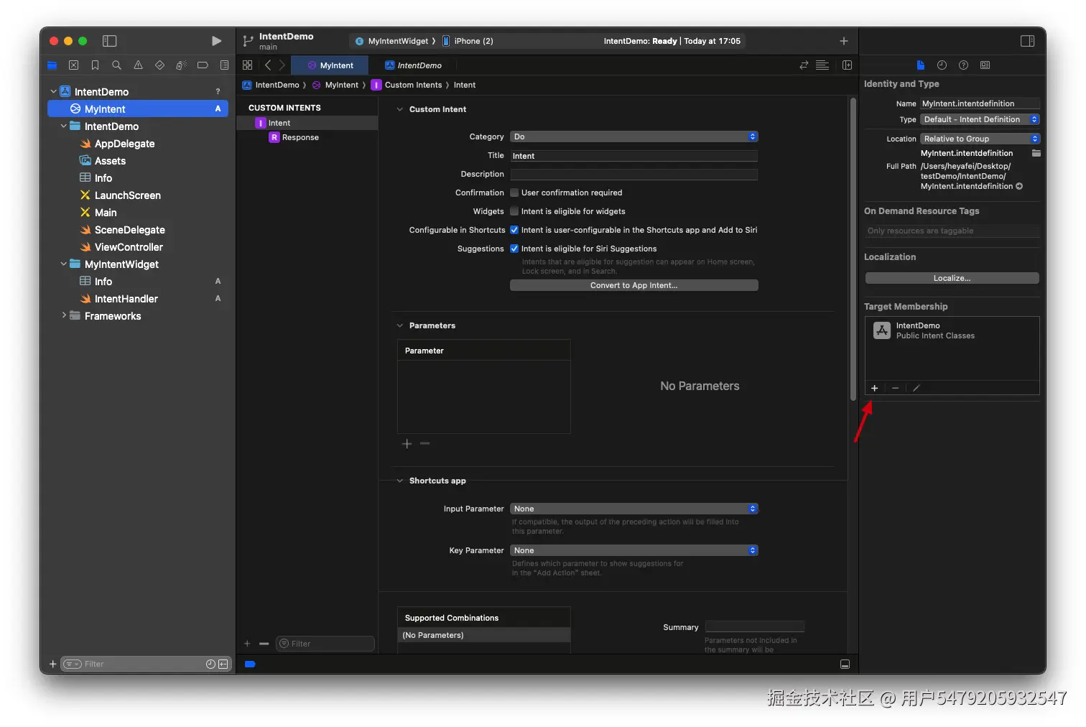This screenshot has height=727, width=1086.
Task: Expand the Frameworks group
Action: 64,315
